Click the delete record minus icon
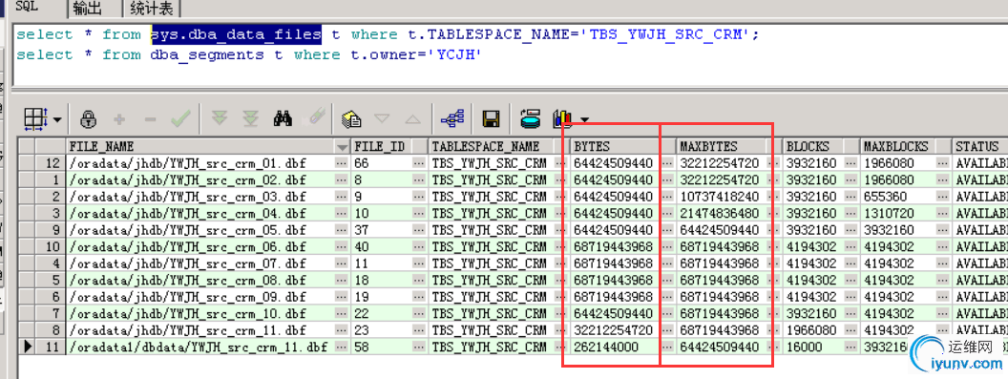1008x379 pixels. 150,119
